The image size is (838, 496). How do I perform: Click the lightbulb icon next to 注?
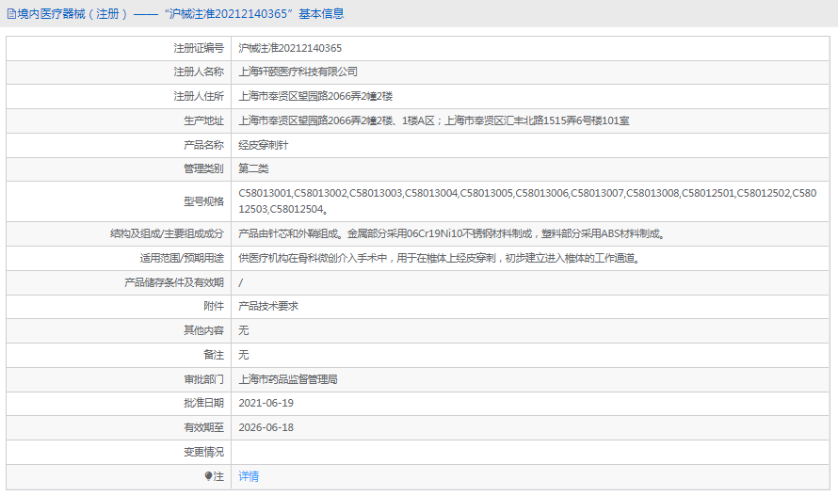pos(208,476)
